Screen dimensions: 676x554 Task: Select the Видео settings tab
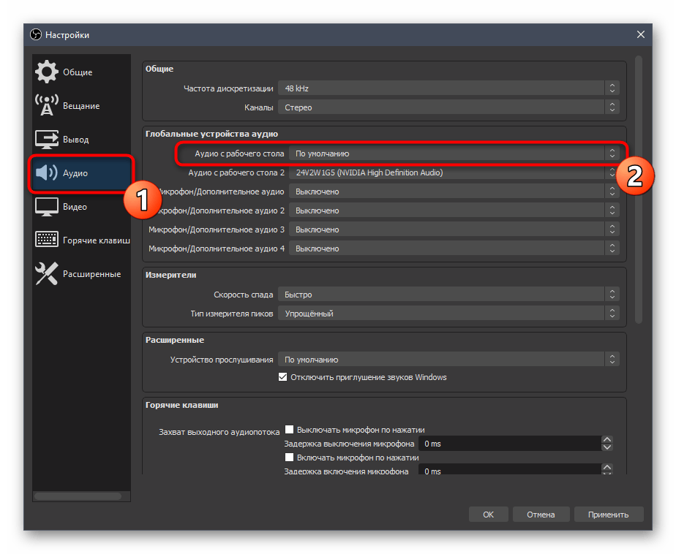81,207
